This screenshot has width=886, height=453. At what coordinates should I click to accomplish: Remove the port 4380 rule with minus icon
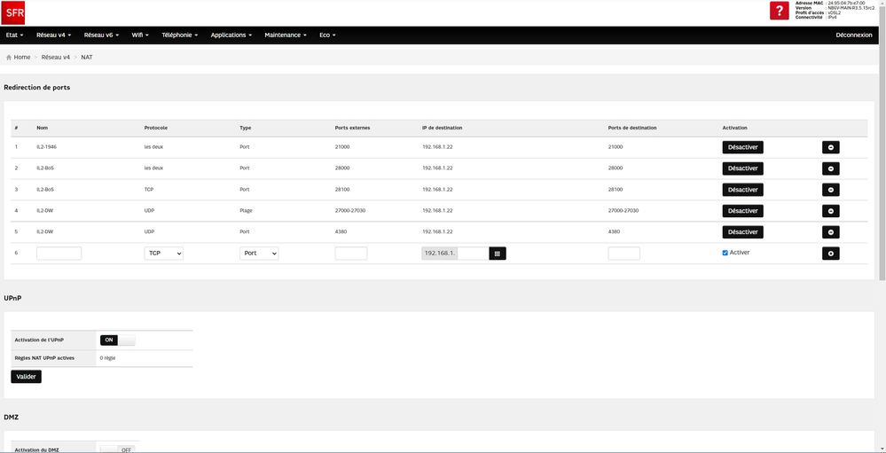tap(830, 232)
